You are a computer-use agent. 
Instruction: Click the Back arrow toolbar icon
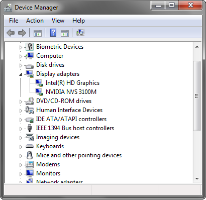coord(11,33)
